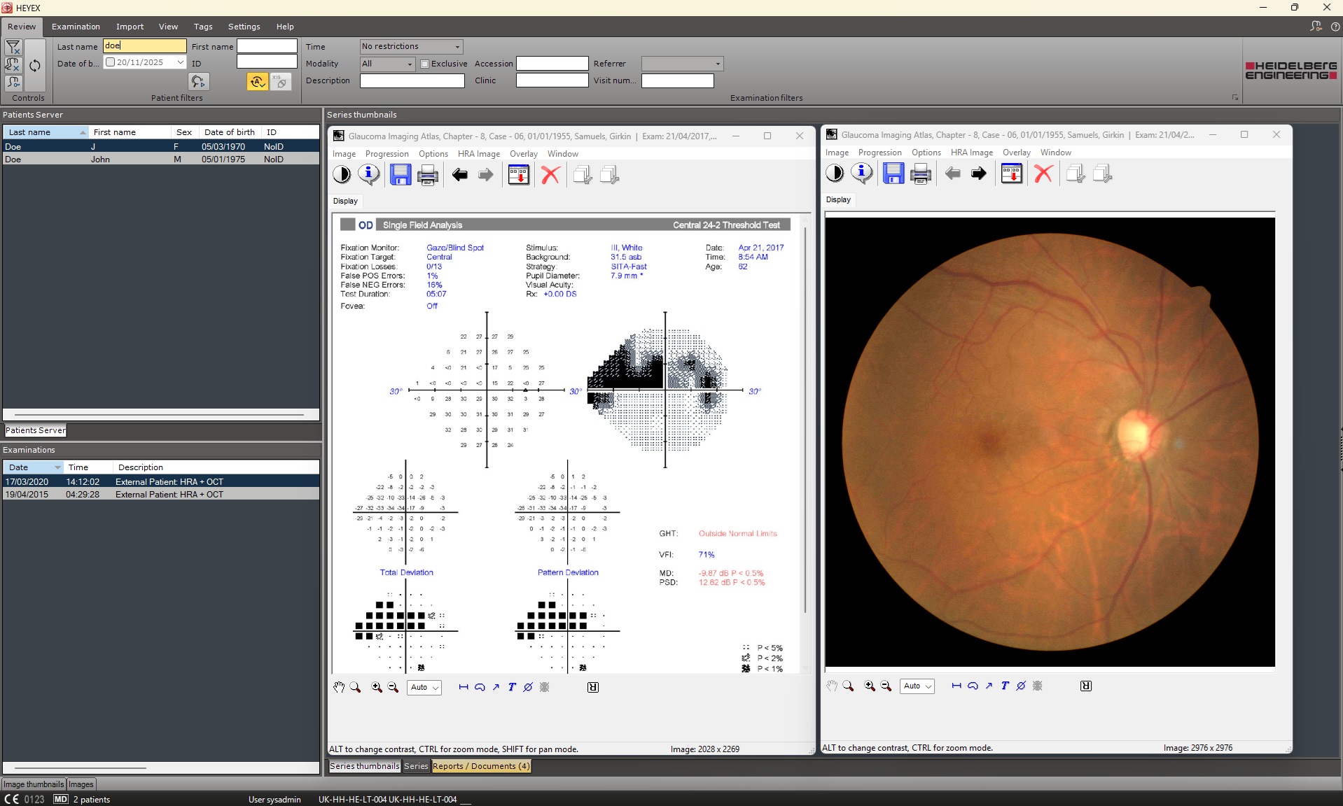The image size is (1343, 806).
Task: Click the Save icon in visual field window
Action: pyautogui.click(x=400, y=175)
